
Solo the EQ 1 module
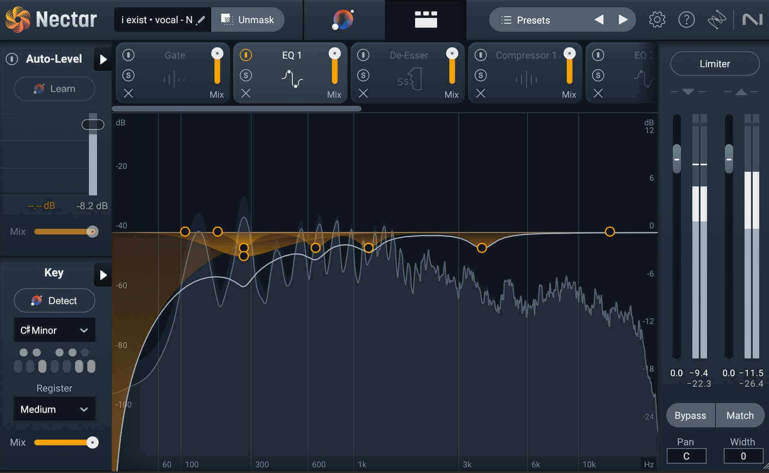pos(246,75)
